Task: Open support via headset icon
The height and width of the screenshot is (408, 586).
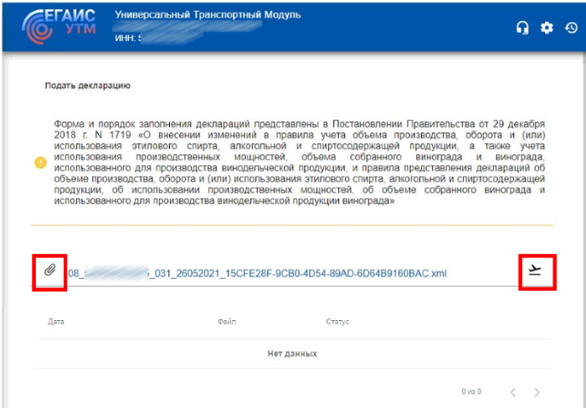Action: pos(522,28)
